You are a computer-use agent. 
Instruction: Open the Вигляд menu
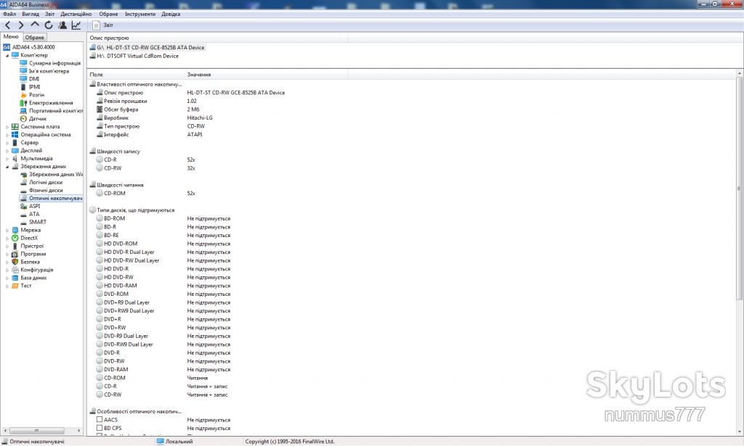coord(31,15)
